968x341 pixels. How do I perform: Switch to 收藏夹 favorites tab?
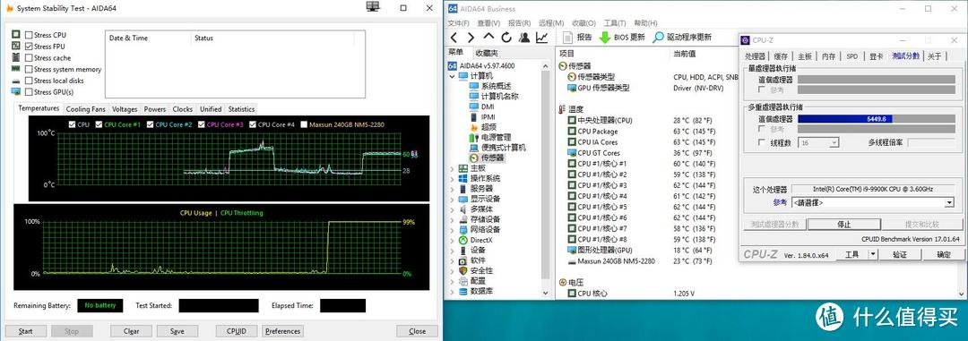pyautogui.click(x=488, y=53)
